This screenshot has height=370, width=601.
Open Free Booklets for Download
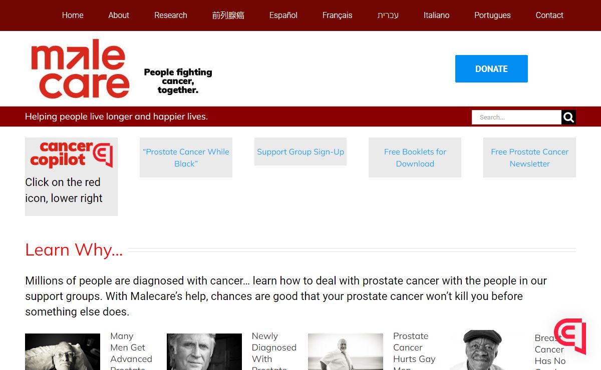click(415, 157)
